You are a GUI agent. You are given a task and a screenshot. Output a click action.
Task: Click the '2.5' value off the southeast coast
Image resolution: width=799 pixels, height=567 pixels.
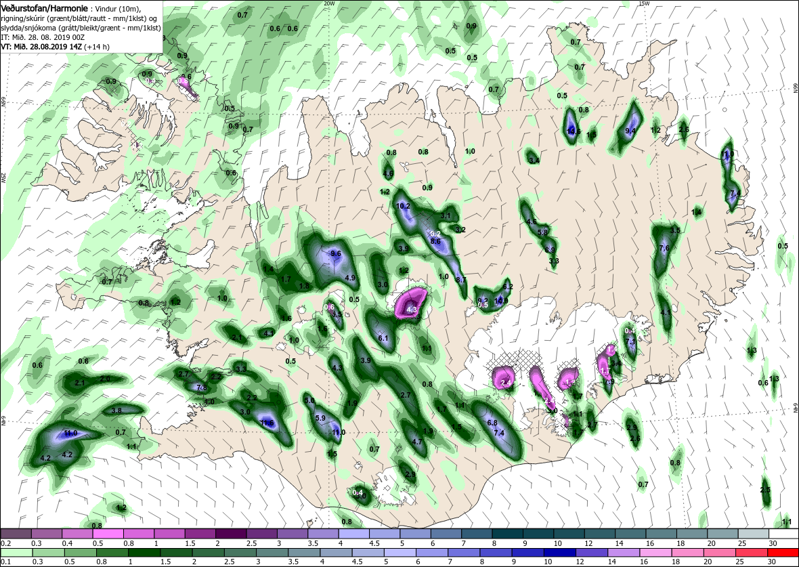[765, 490]
